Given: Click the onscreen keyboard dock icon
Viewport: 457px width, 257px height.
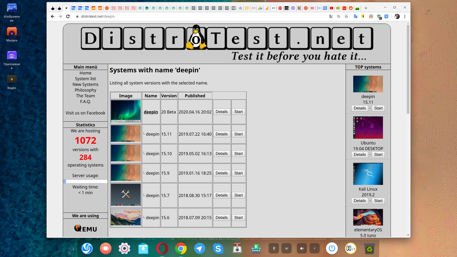Looking at the screenshot, I should click(256, 249).
